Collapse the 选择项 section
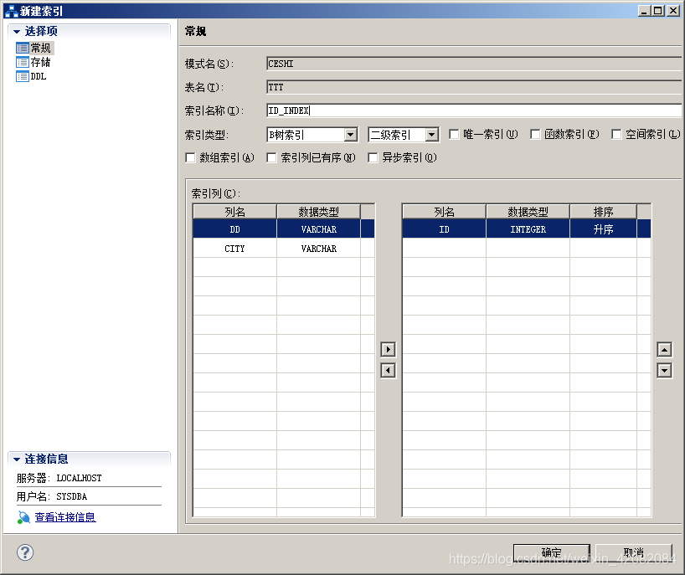Screen dimensions: 685x575 pos(17,32)
